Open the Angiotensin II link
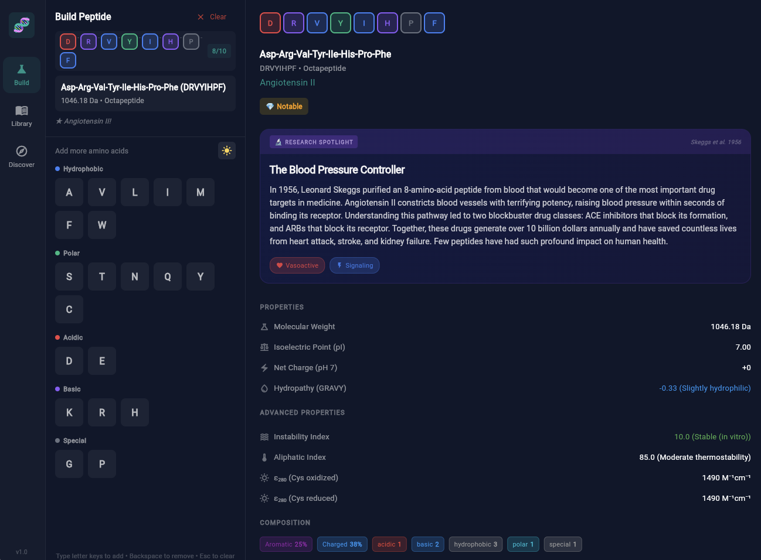Viewport: 761px width, 560px height. pyautogui.click(x=287, y=83)
